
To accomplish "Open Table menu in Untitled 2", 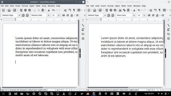I will (123, 6).
